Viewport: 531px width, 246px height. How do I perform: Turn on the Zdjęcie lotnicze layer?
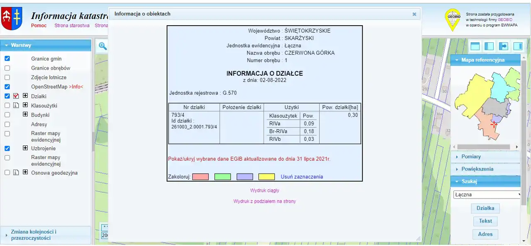7,77
